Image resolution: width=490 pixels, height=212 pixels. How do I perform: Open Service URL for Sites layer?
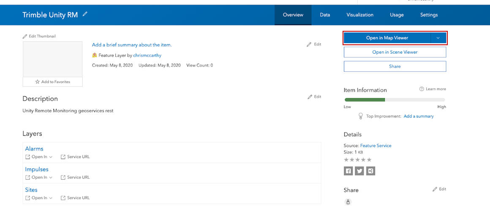click(75, 198)
